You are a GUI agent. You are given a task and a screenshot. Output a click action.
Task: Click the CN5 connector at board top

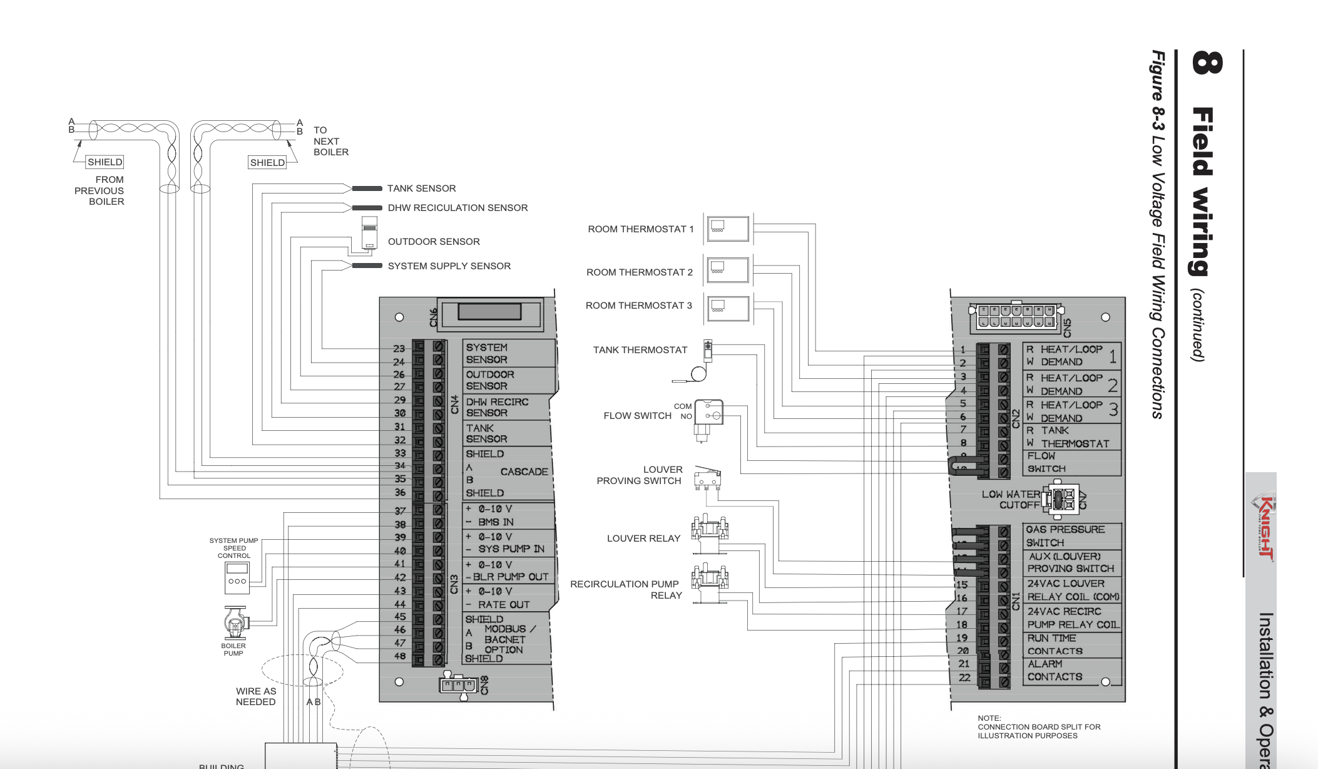tap(1015, 317)
